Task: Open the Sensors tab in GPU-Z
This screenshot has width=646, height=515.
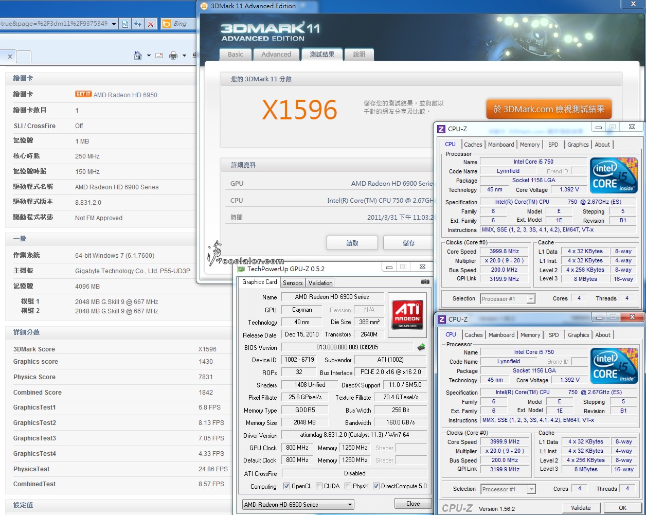Action: pyautogui.click(x=293, y=282)
